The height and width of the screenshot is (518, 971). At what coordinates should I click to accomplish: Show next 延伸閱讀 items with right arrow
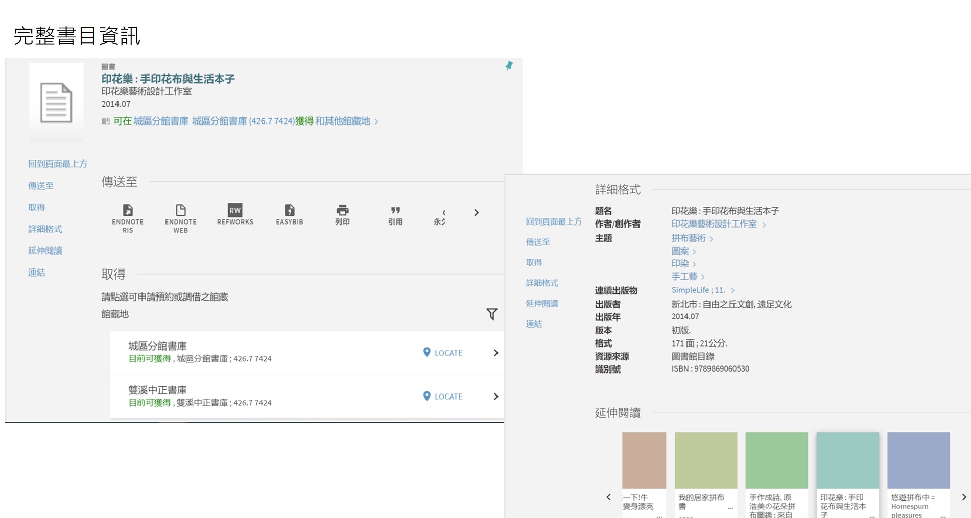pos(963,497)
